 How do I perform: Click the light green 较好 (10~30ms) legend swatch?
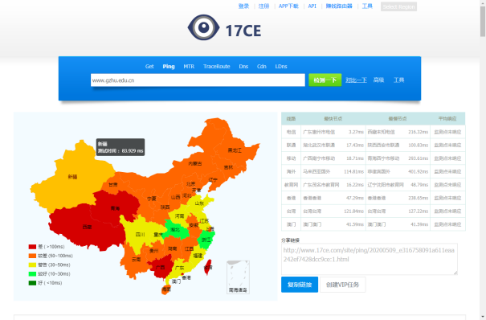[x=33, y=274]
